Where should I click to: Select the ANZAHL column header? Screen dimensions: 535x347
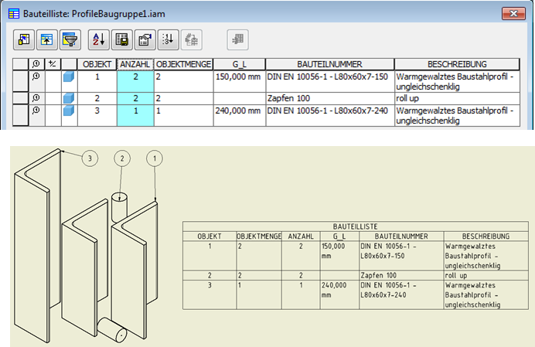pos(135,64)
